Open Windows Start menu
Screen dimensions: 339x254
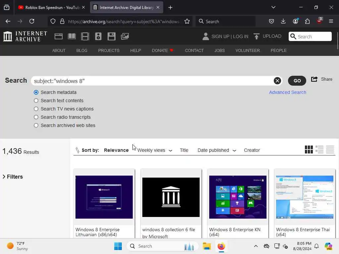click(x=118, y=246)
